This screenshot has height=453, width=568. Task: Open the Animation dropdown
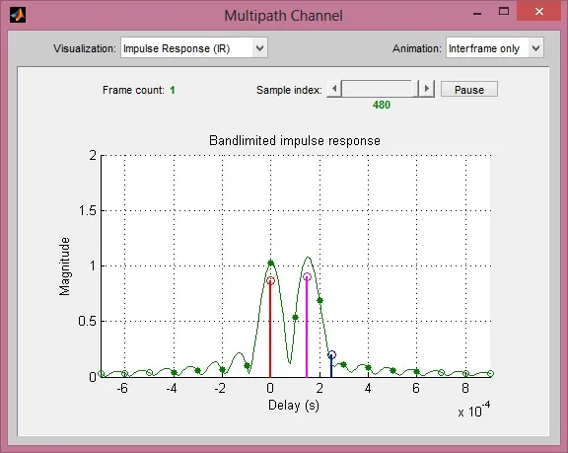tap(495, 47)
